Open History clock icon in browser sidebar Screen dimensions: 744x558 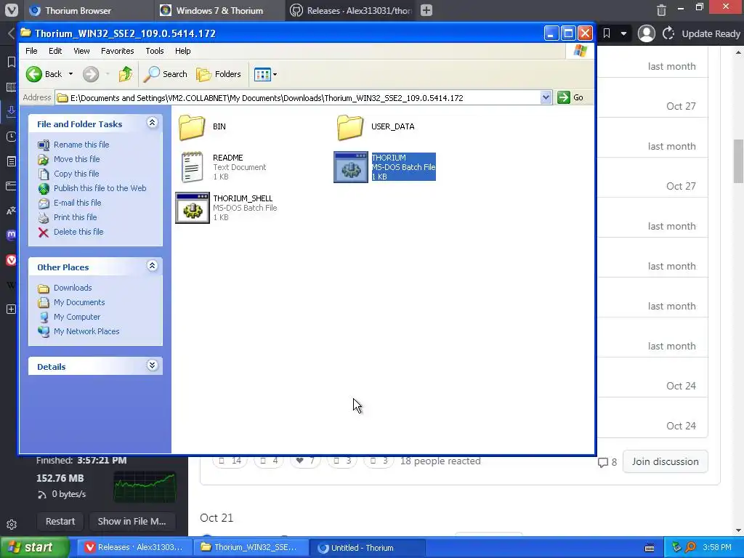pyautogui.click(x=11, y=137)
